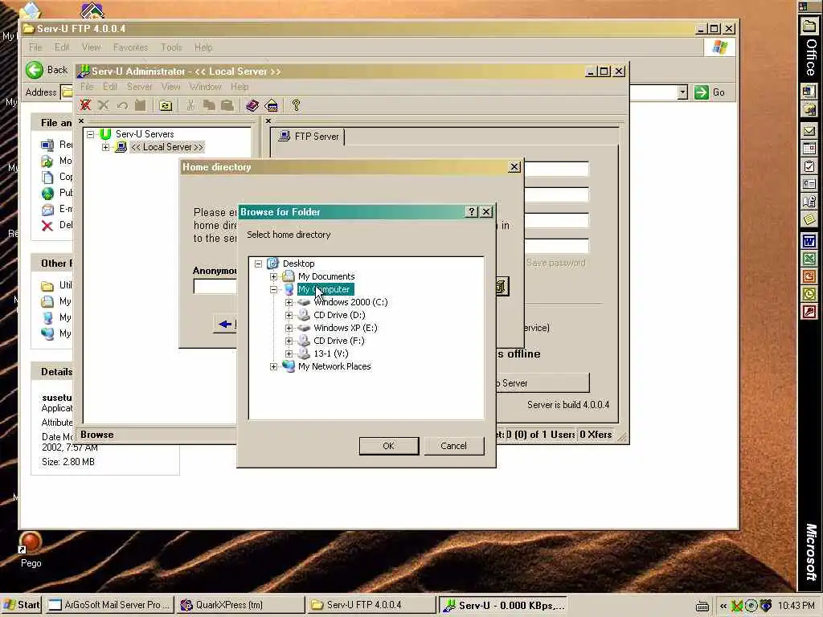Select the FTP Server tab
The height and width of the screenshot is (617, 823).
coord(309,137)
